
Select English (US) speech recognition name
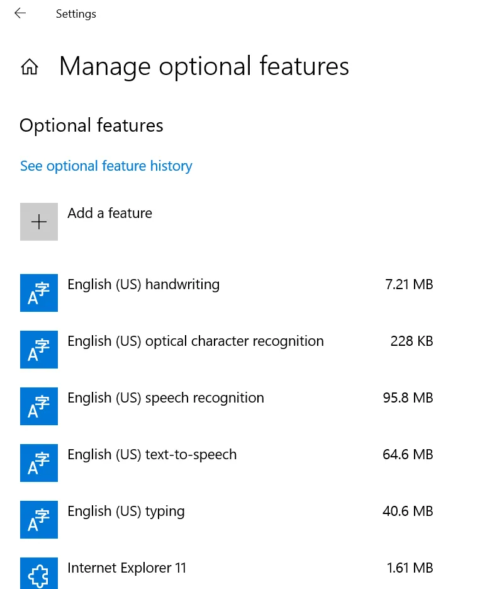coord(166,397)
